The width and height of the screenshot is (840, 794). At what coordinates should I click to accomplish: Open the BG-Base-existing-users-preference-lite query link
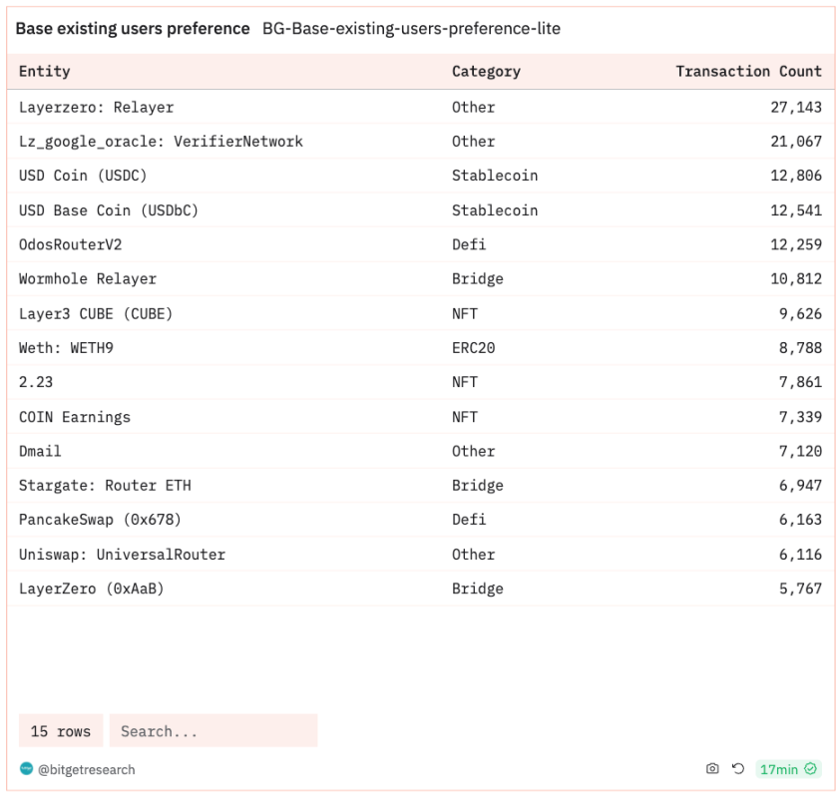411,29
